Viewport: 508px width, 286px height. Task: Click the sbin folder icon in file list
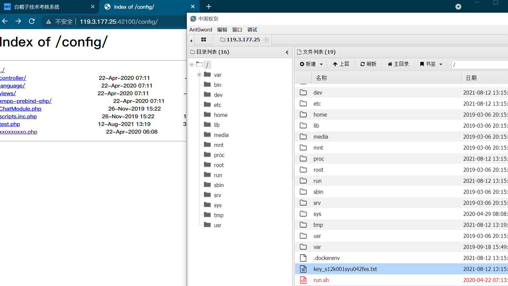[x=303, y=192]
